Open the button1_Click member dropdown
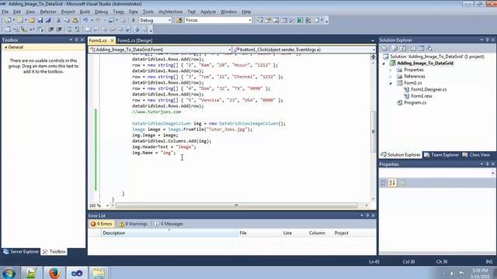 [374, 50]
